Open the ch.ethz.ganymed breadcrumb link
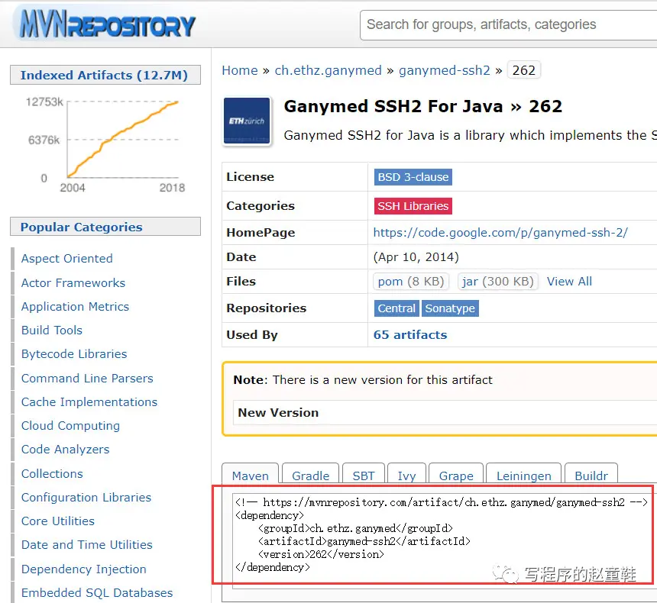657x603 pixels. (x=328, y=70)
